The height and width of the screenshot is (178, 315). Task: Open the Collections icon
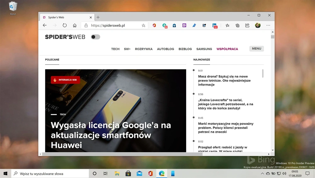click(x=238, y=25)
